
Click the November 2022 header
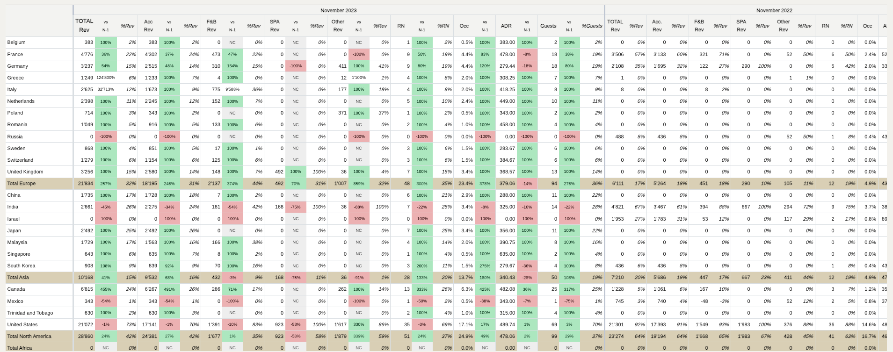pyautogui.click(x=774, y=10)
